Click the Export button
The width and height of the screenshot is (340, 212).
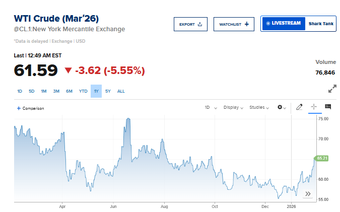pos(190,24)
